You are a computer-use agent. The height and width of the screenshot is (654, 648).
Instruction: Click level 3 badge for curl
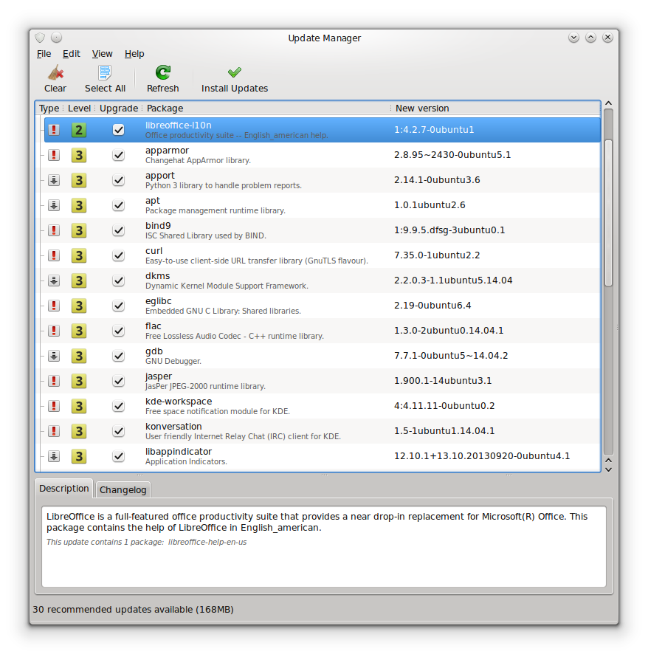point(79,255)
